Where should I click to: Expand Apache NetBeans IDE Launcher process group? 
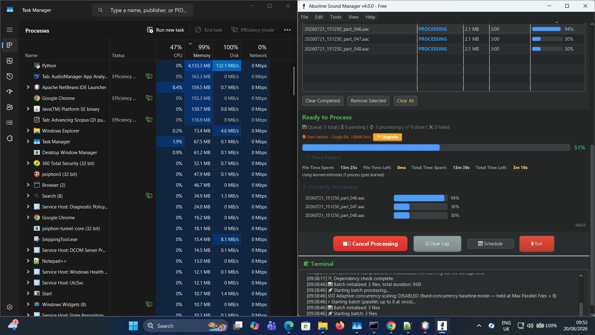[x=28, y=87]
